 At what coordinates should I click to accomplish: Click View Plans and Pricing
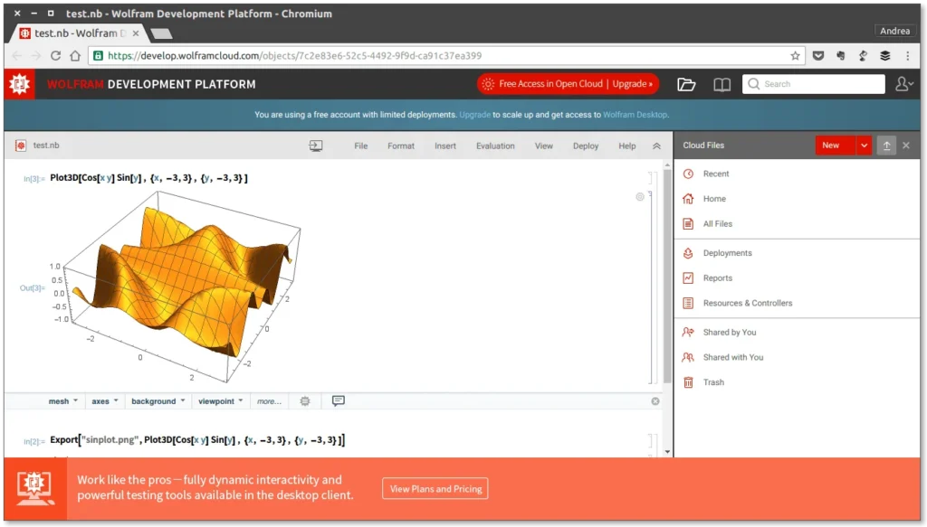point(435,488)
